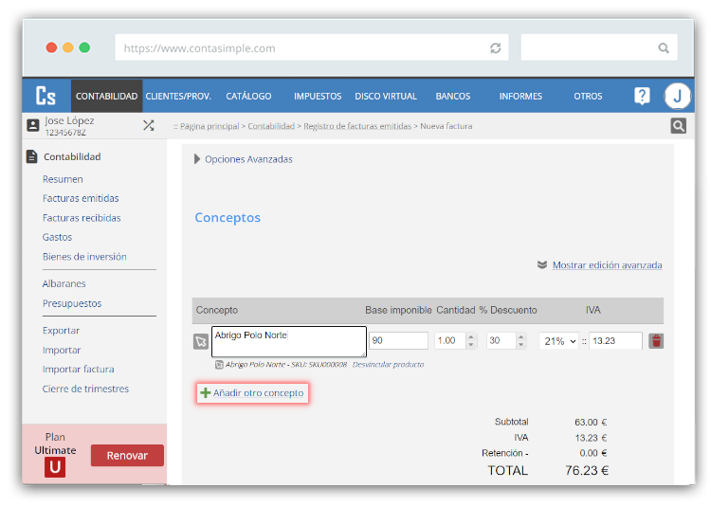Go to Página principal breadcrumb

[x=210, y=126]
